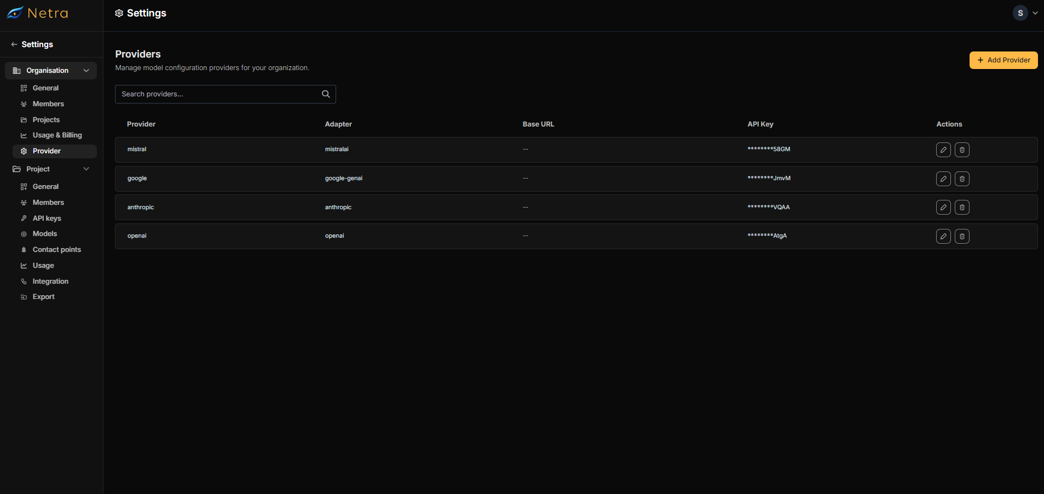This screenshot has width=1044, height=494.
Task: Open Organisation General settings
Action: 45,88
